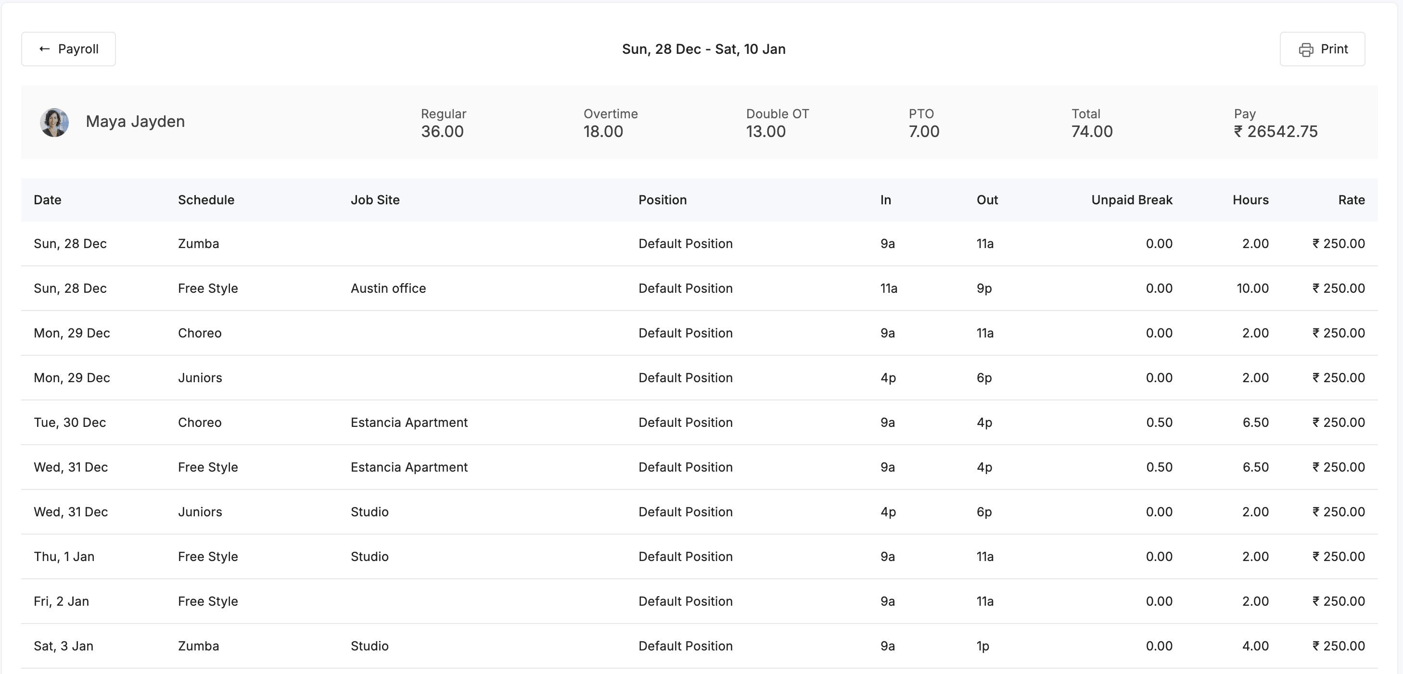This screenshot has height=674, width=1403.
Task: Click the Job Site column header
Action: pos(375,200)
